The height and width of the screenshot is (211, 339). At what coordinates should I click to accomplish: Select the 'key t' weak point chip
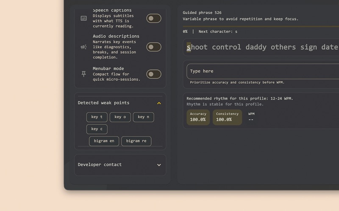tap(97, 117)
